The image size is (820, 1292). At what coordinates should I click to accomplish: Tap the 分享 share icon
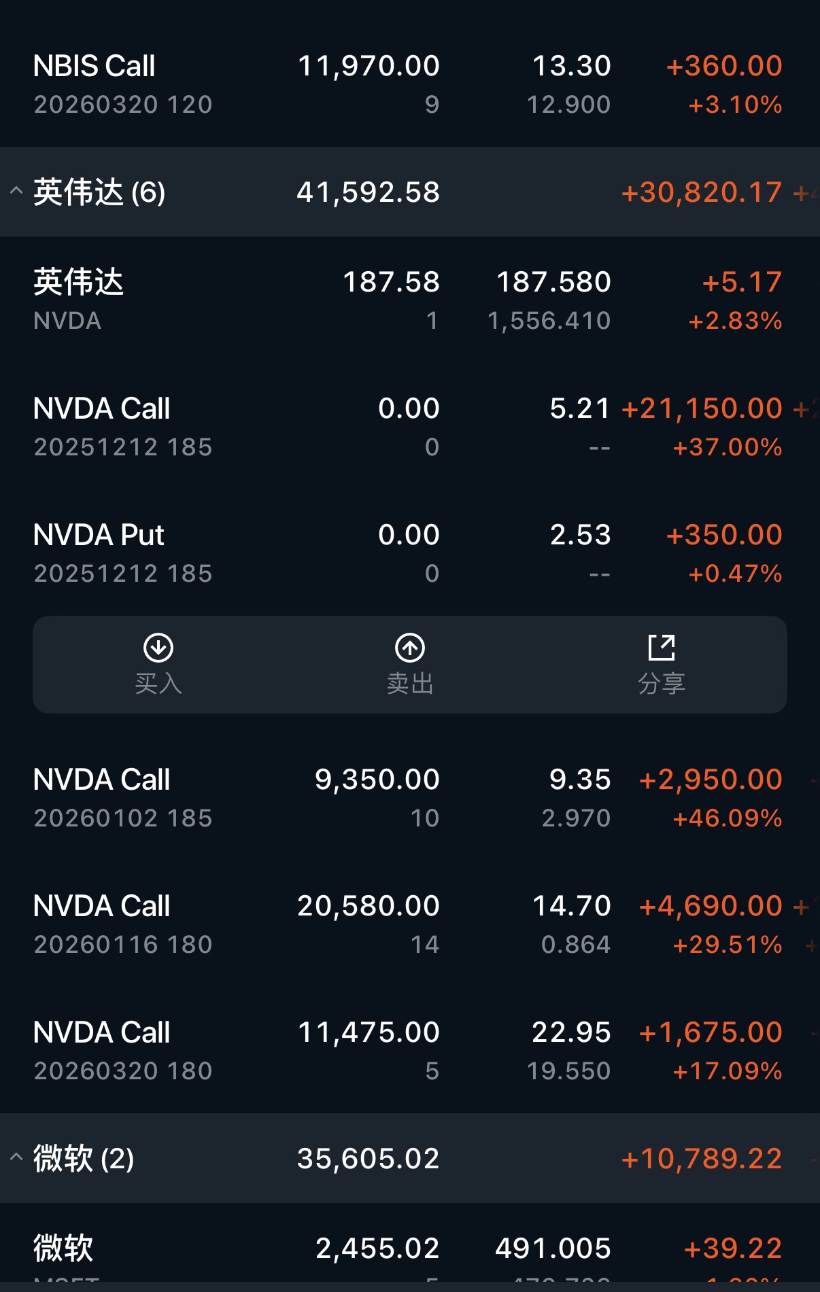(662, 648)
